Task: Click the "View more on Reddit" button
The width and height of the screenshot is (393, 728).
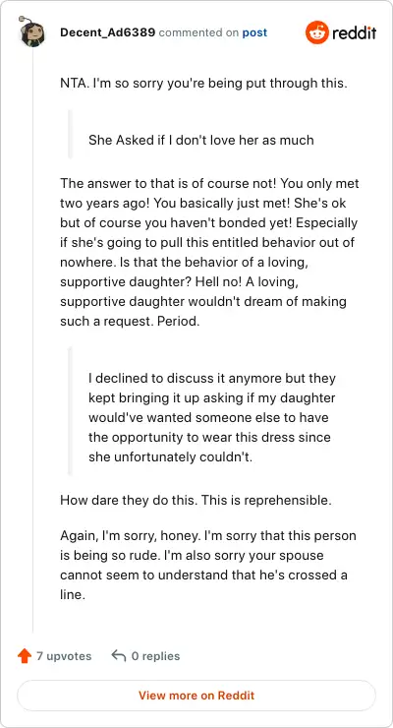Action: (196, 696)
